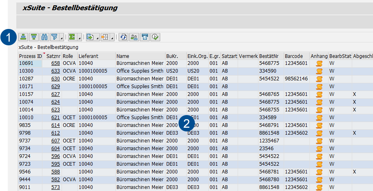373x191 pixels.
Task: Expand the filter options dropdown arrow
Action: click(x=61, y=38)
